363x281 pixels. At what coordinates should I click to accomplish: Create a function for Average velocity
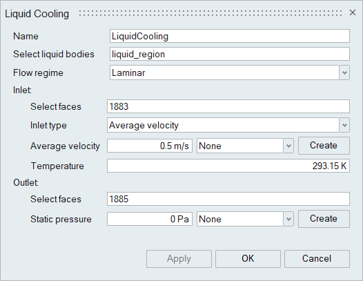(324, 146)
